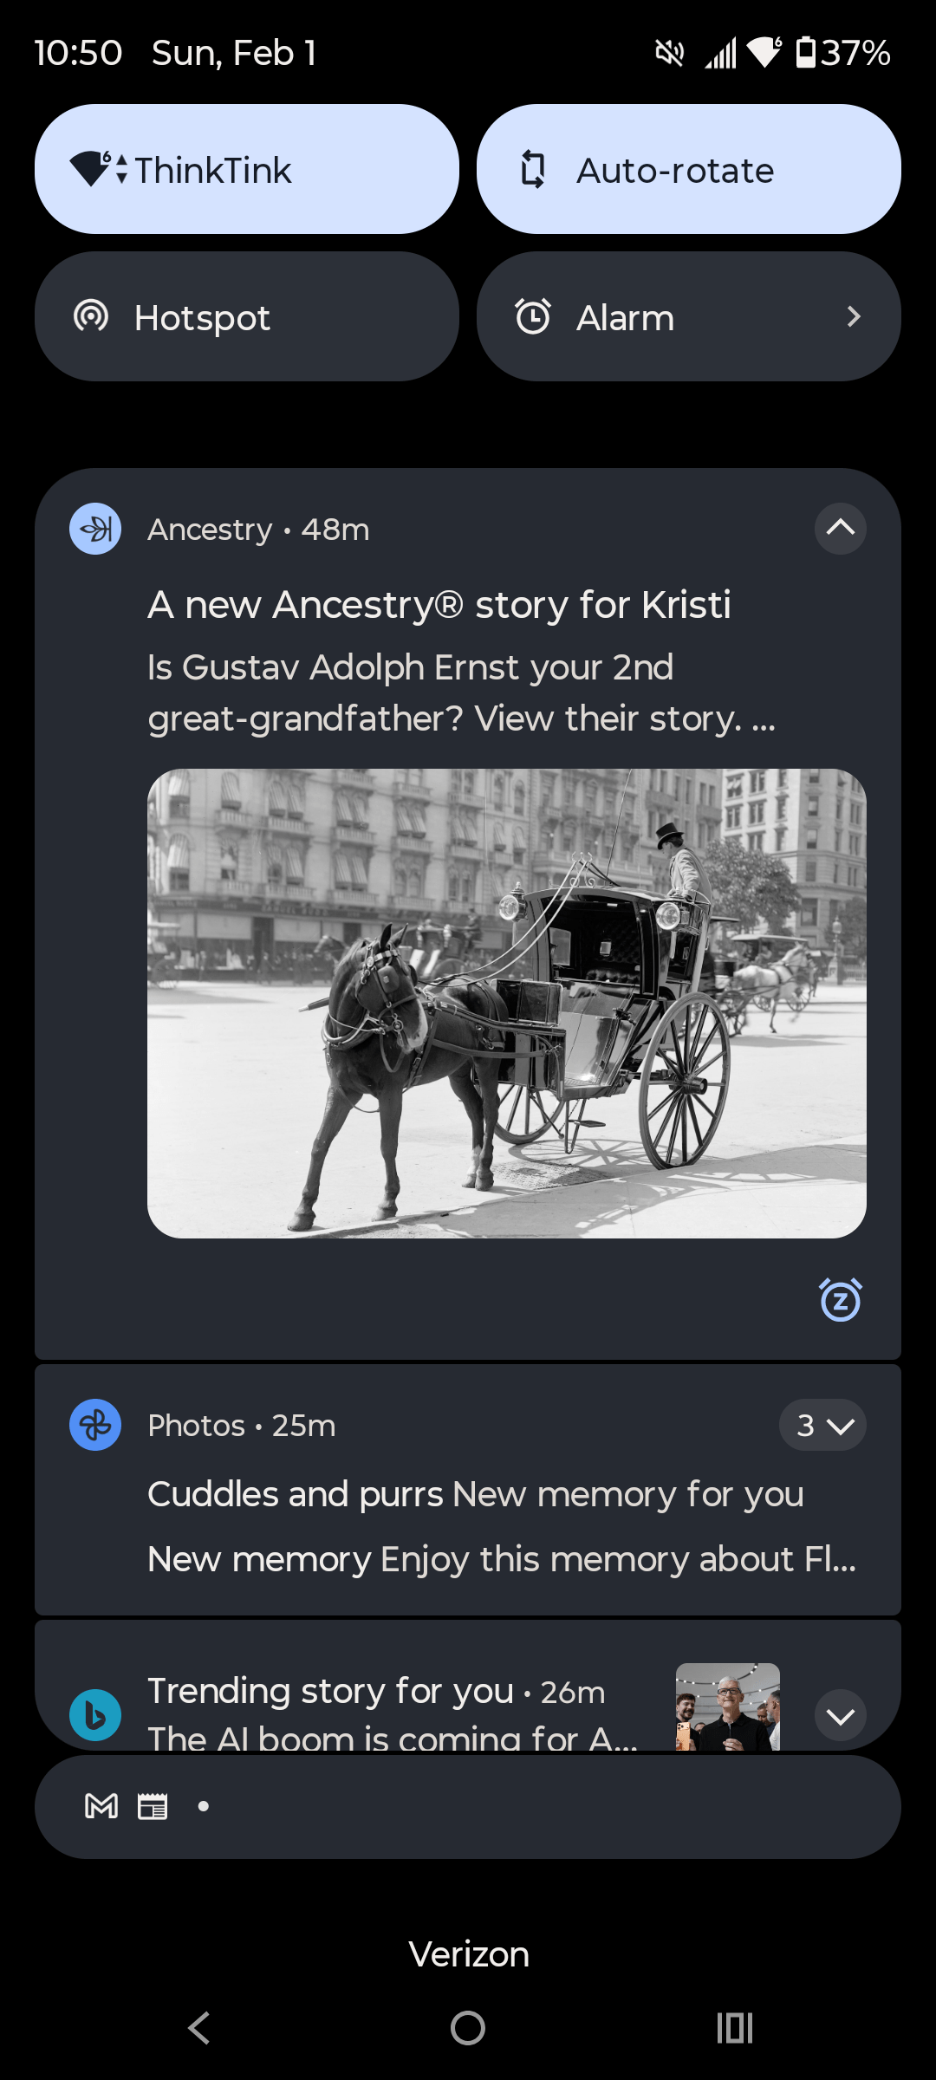Tap the Google Photos pinwheel icon

pos(95,1425)
